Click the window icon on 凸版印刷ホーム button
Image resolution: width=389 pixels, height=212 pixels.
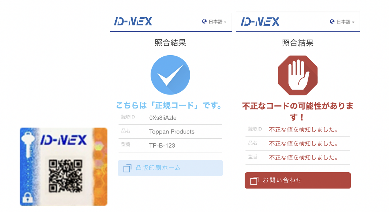[x=127, y=168]
